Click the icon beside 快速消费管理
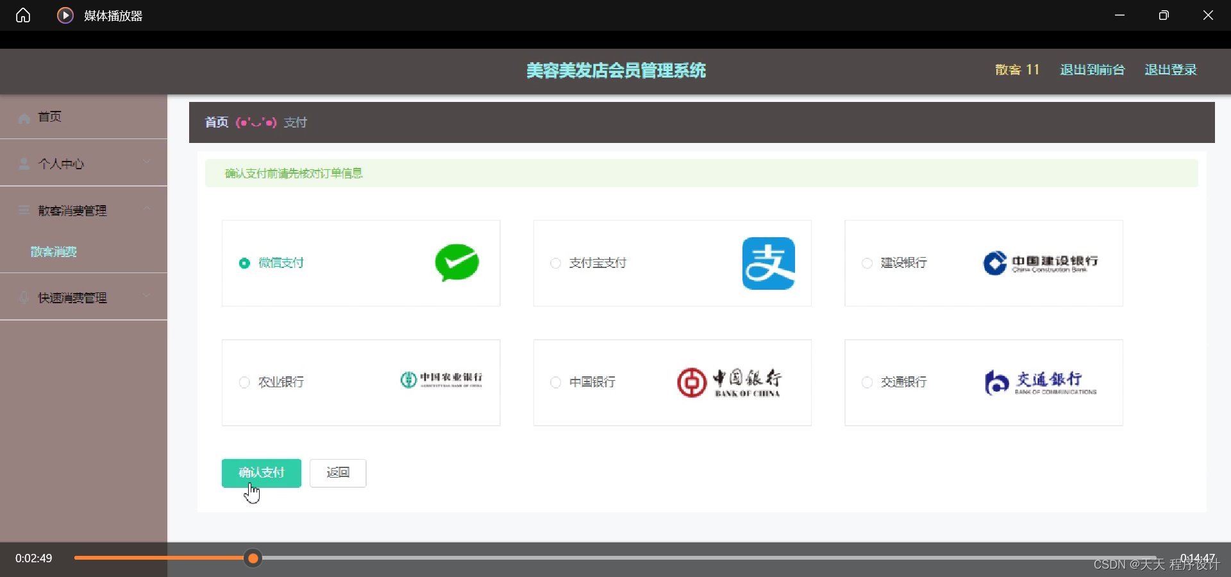Viewport: 1231px width, 577px height. tap(24, 297)
